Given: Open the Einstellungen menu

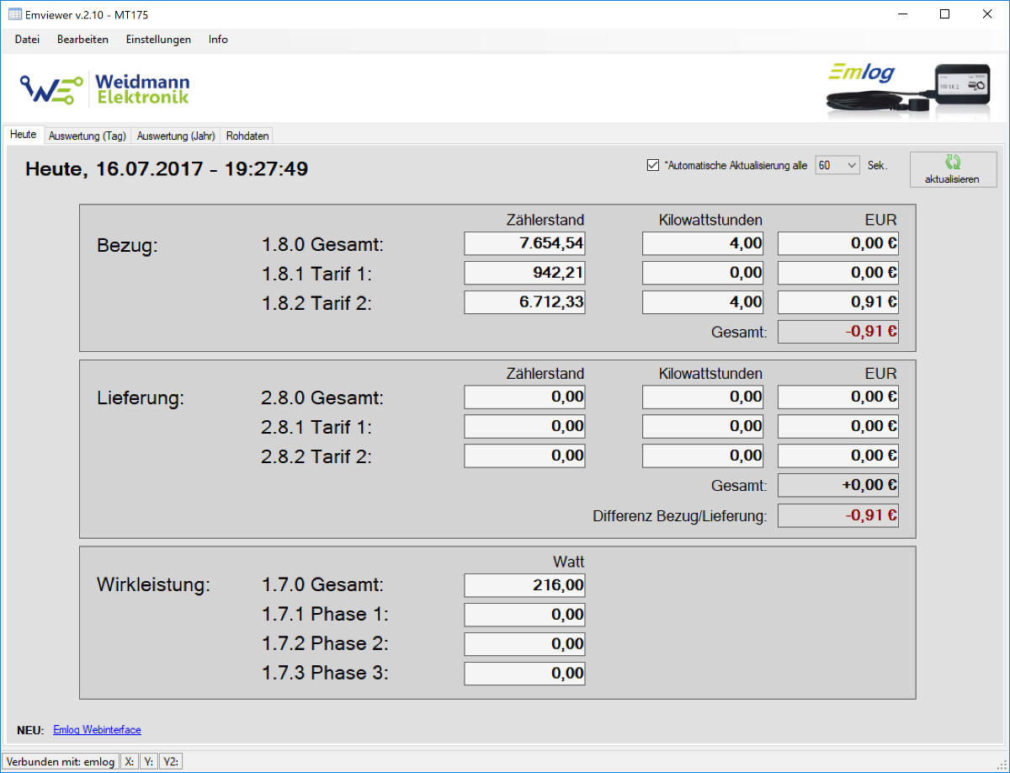Looking at the screenshot, I should (158, 40).
